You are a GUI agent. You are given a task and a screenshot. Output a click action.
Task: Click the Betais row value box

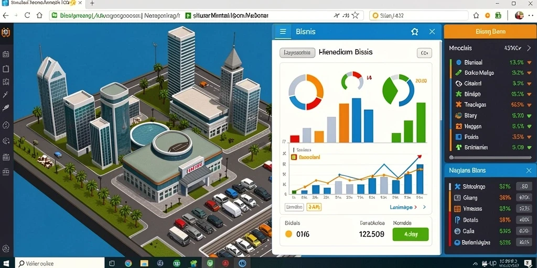524,220
